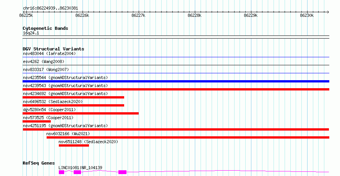Click the 86226k ruler tick label
The image size is (340, 176).
82,15
